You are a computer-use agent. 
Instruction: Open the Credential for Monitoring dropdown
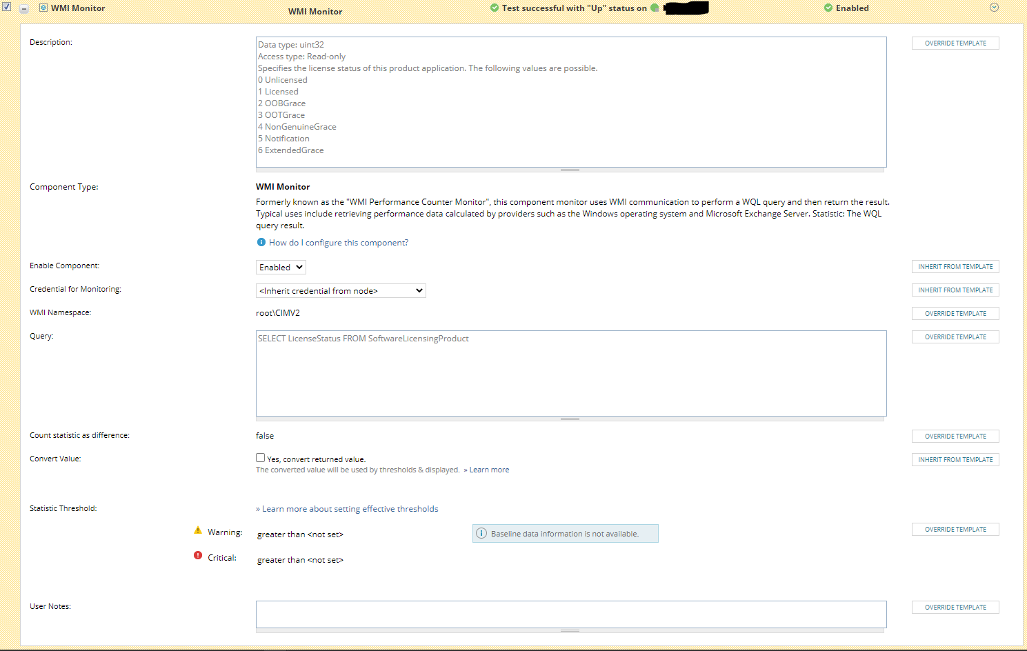point(341,290)
